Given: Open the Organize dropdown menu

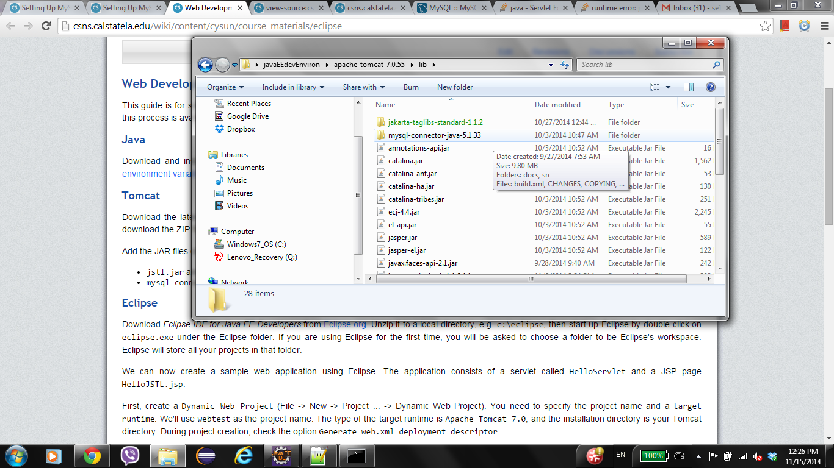Looking at the screenshot, I should coord(225,87).
